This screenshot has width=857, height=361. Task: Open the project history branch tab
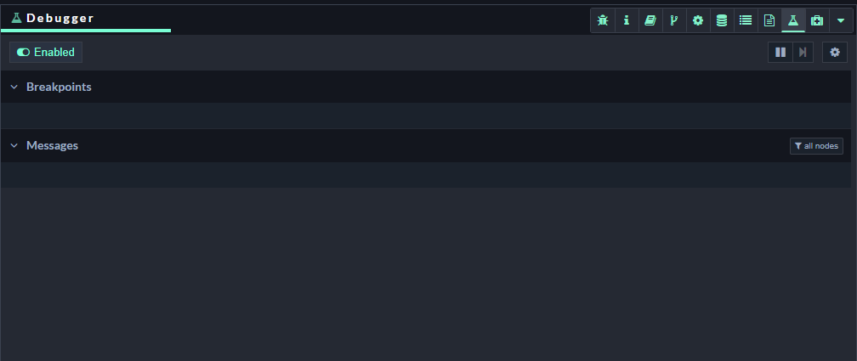tap(674, 20)
